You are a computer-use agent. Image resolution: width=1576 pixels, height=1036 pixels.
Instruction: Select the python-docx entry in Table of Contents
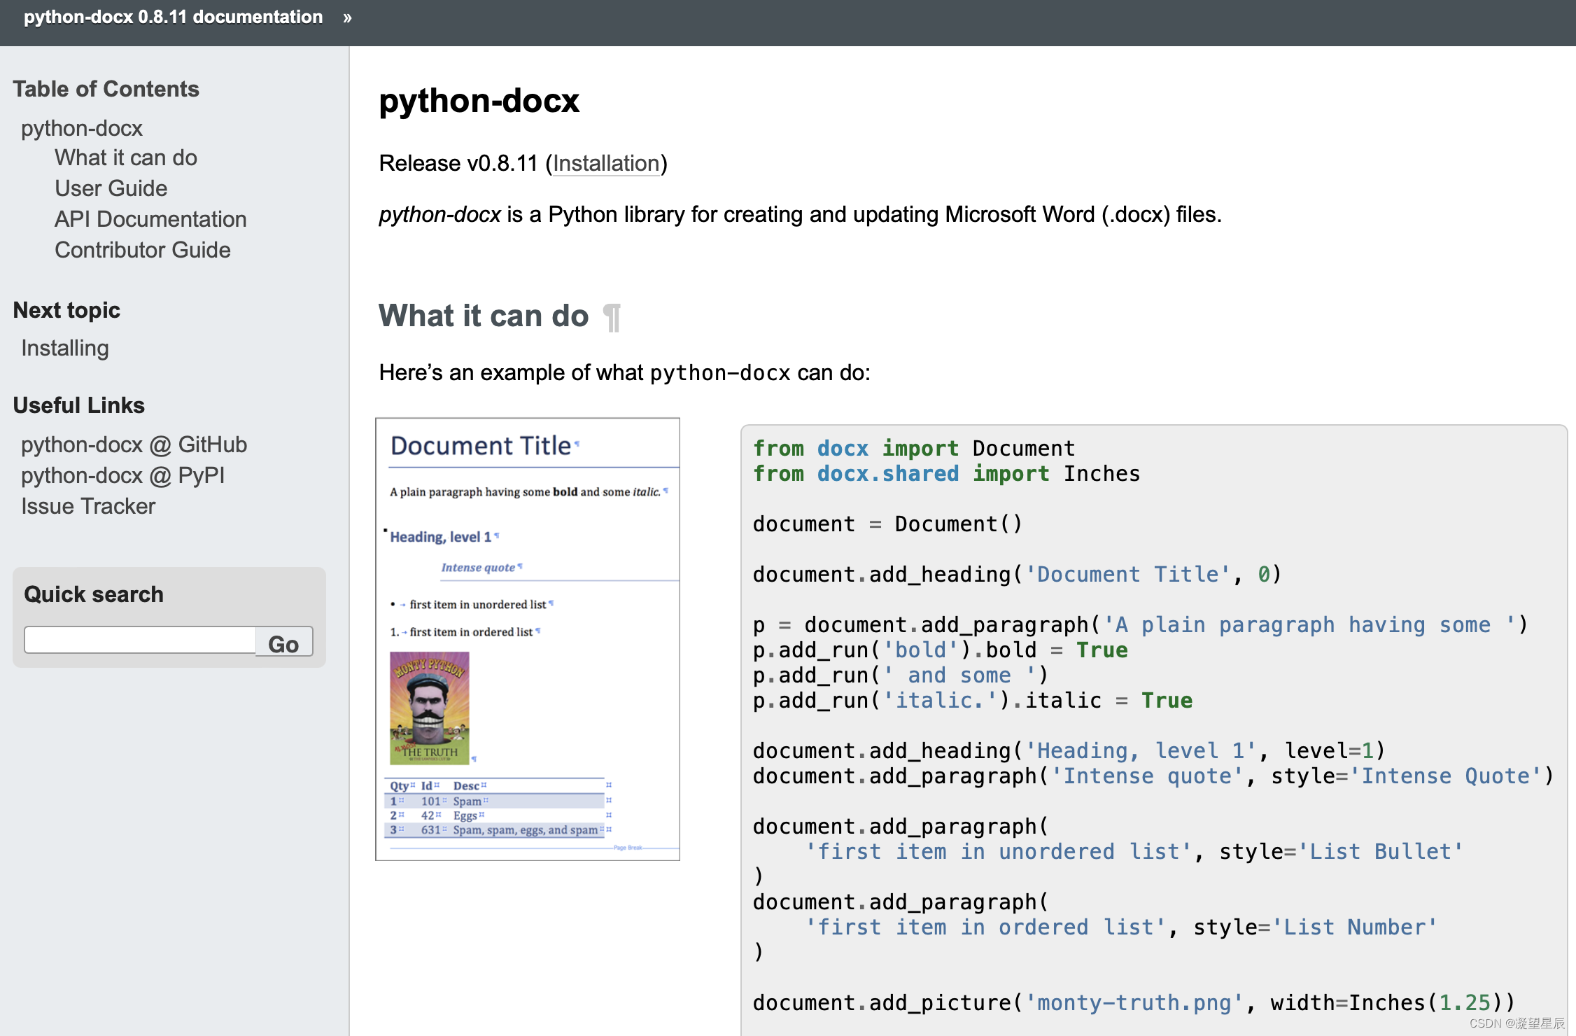tap(81, 127)
